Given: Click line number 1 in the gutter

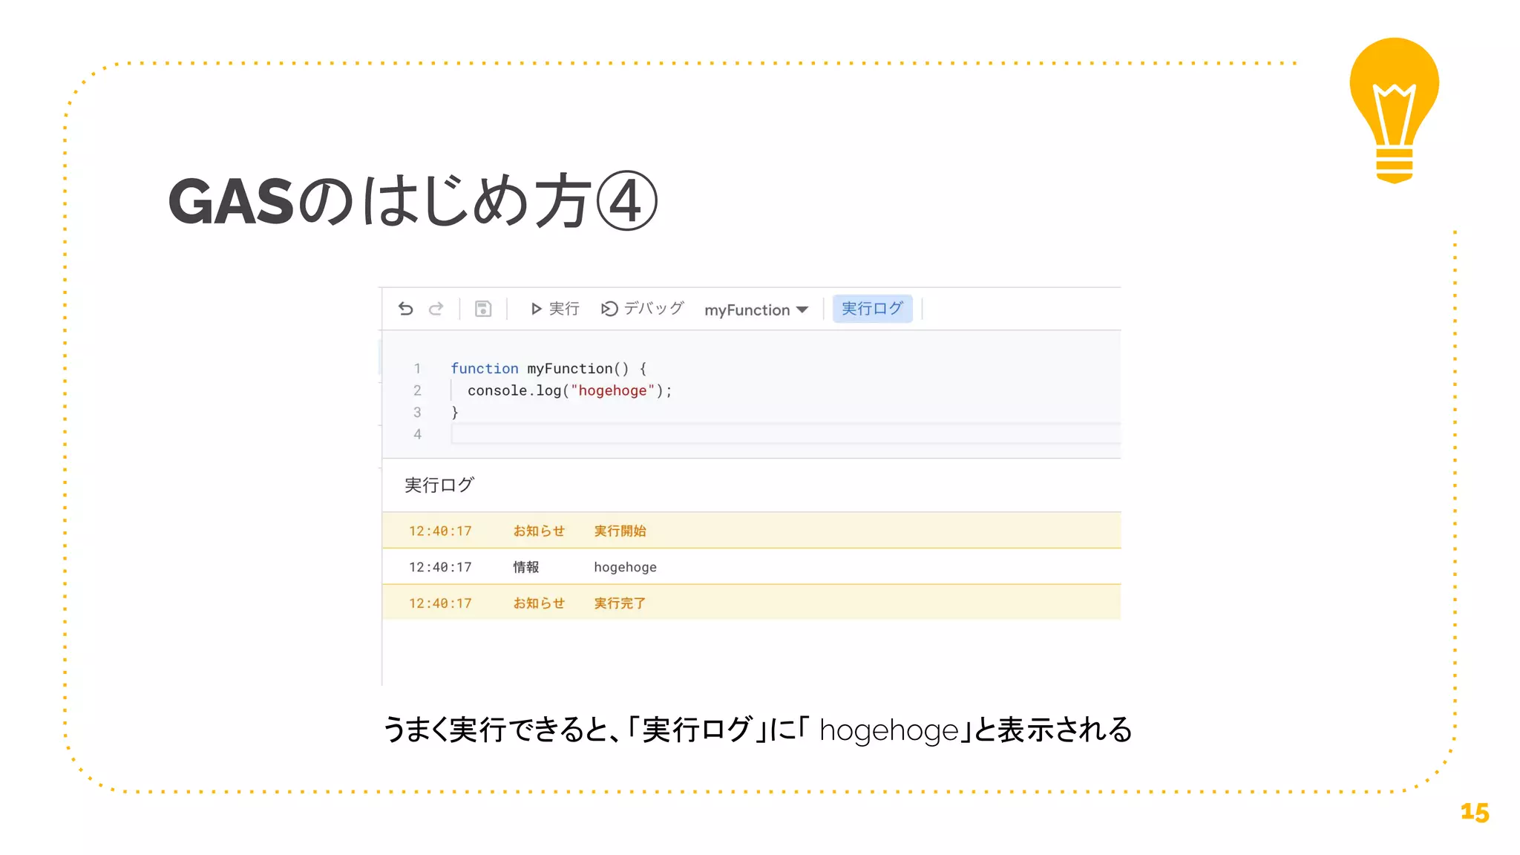Looking at the screenshot, I should [x=417, y=369].
